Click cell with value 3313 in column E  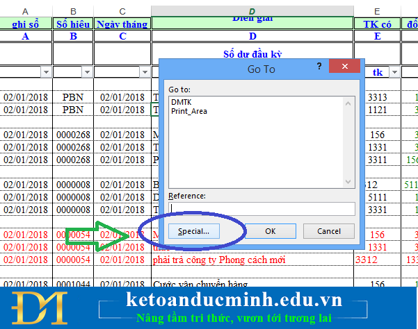pyautogui.click(x=377, y=97)
